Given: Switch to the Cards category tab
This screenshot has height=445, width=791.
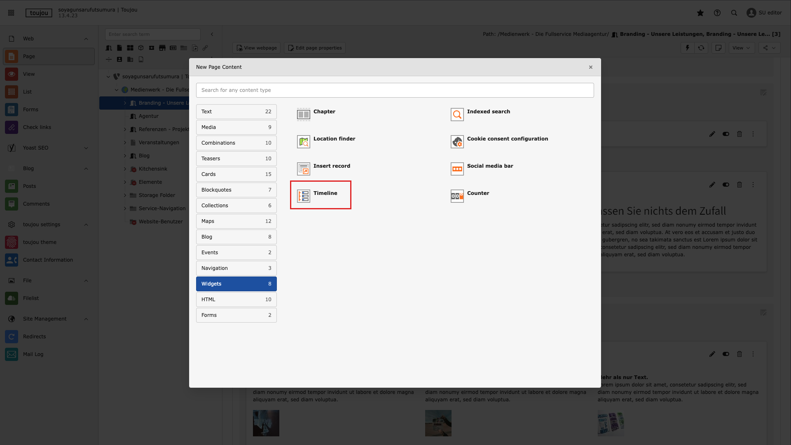Looking at the screenshot, I should [236, 174].
